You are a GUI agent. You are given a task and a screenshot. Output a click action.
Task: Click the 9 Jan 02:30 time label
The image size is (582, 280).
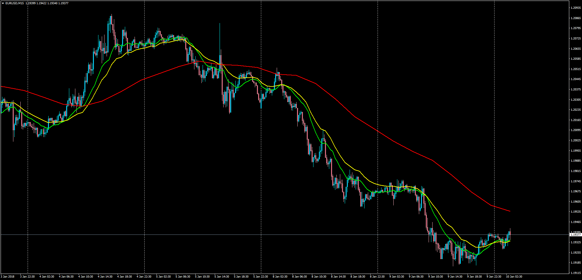(397, 277)
